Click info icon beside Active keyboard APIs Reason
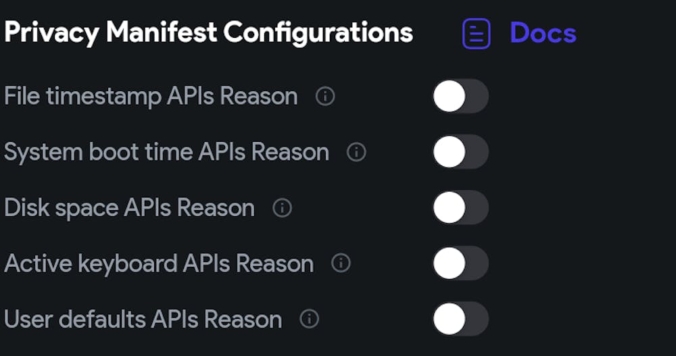 coord(341,263)
